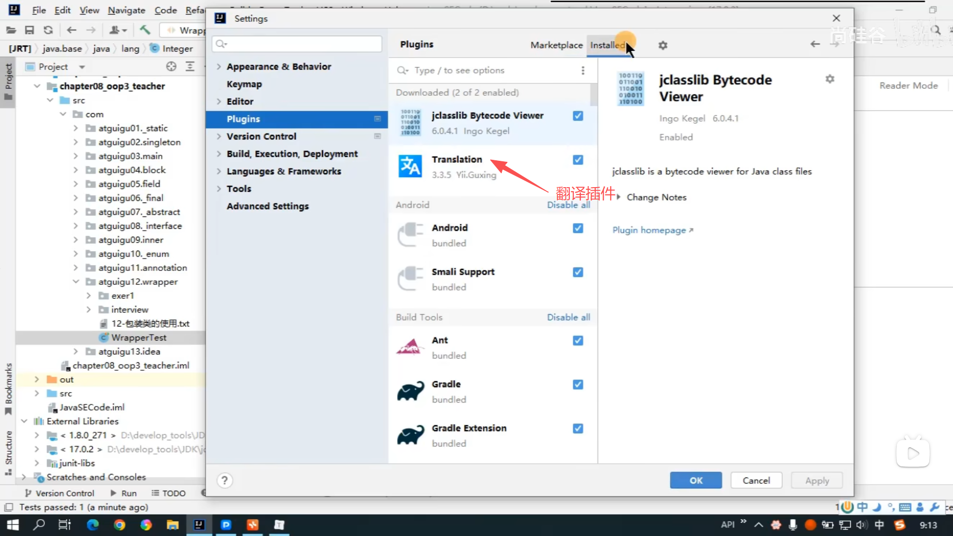Click the Translation plugin icon
This screenshot has width=953, height=536.
pyautogui.click(x=410, y=166)
